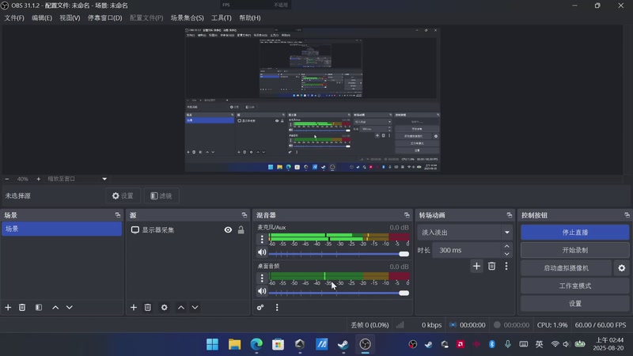
Task: Delete selected source trash icon
Action: tap(148, 308)
